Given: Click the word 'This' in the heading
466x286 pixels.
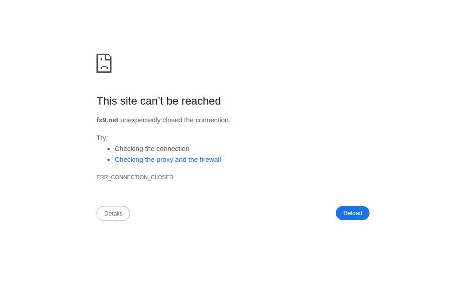Looking at the screenshot, I should click(x=106, y=101).
